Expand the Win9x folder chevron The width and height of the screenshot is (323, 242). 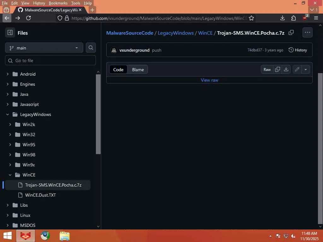coord(10,164)
